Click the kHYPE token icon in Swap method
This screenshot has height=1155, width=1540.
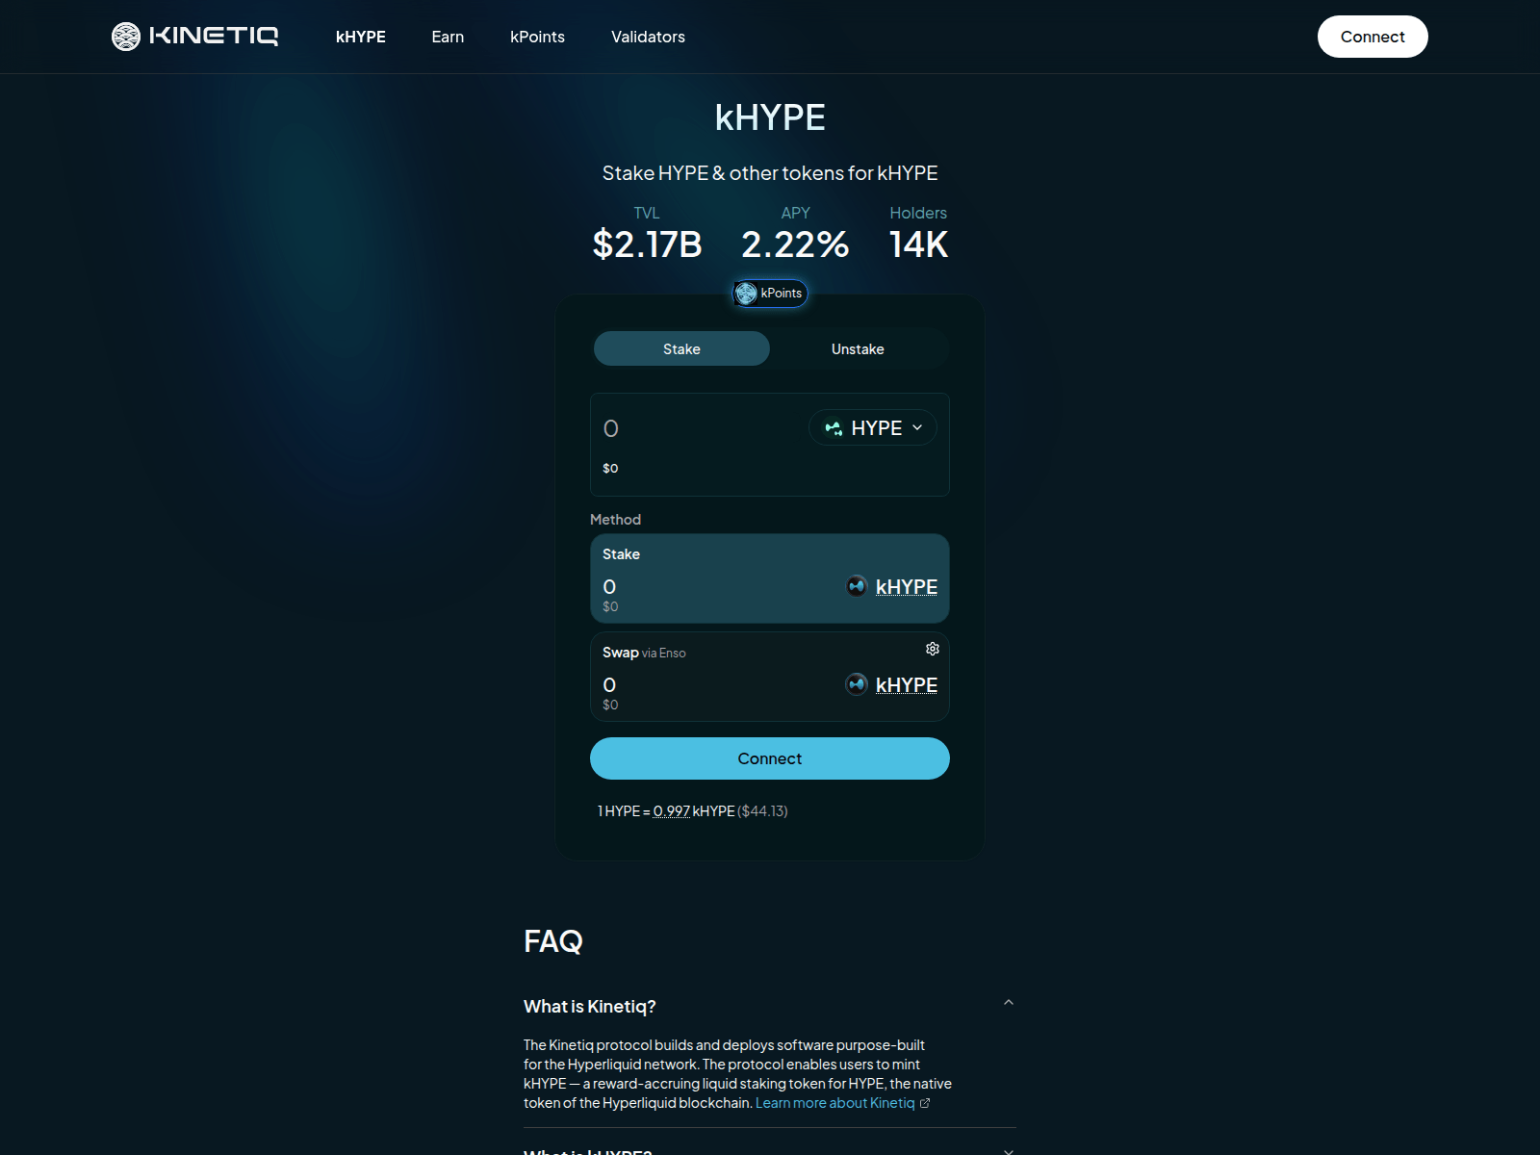(857, 683)
